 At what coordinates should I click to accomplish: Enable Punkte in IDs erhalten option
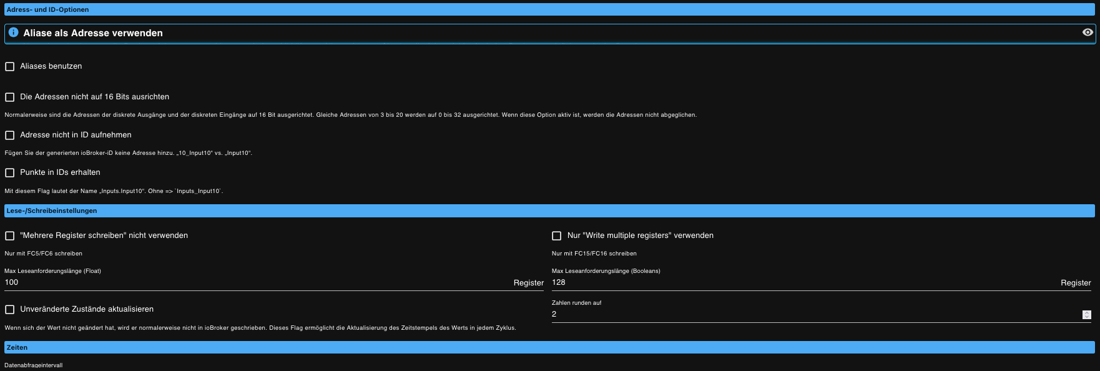[x=10, y=173]
